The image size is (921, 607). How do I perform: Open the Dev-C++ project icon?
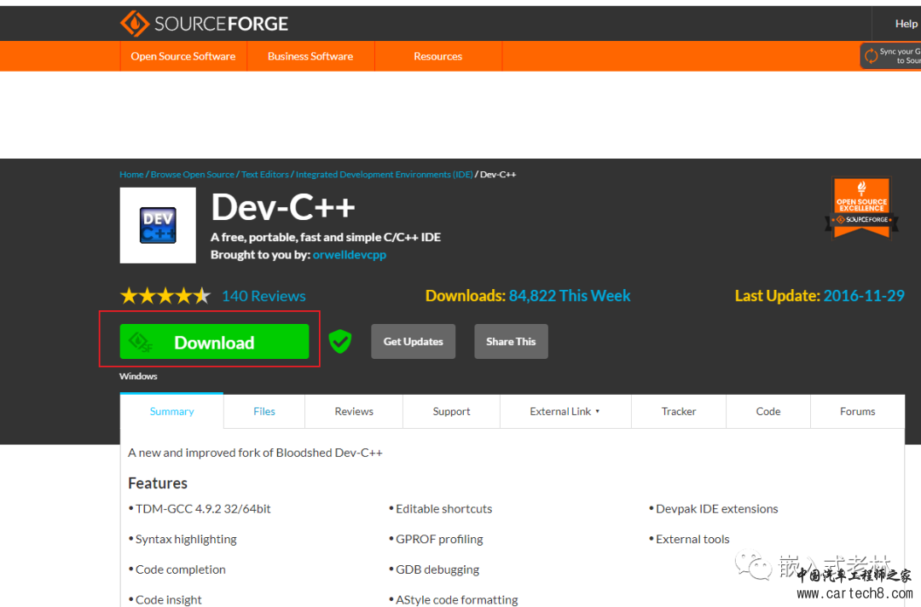coord(158,225)
